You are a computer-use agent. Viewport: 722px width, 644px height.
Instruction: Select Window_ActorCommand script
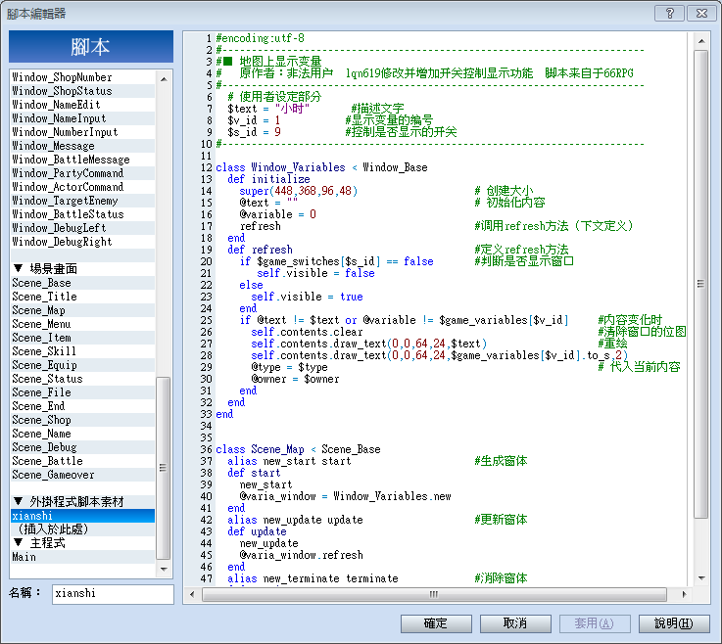(83, 187)
